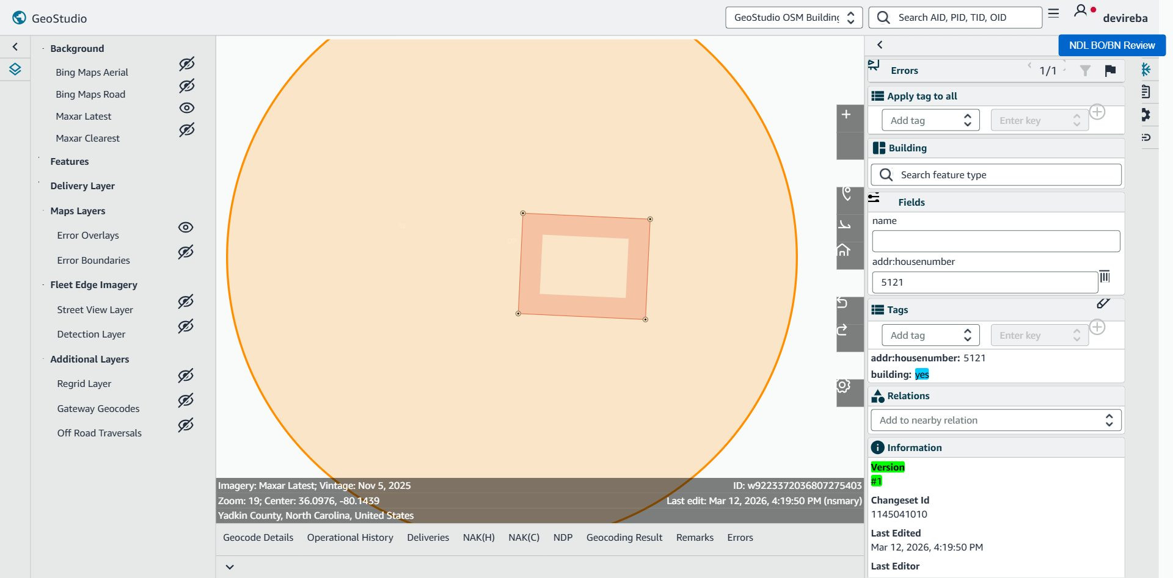The image size is (1173, 578).
Task: Open map settings gear icon
Action: coord(843,386)
